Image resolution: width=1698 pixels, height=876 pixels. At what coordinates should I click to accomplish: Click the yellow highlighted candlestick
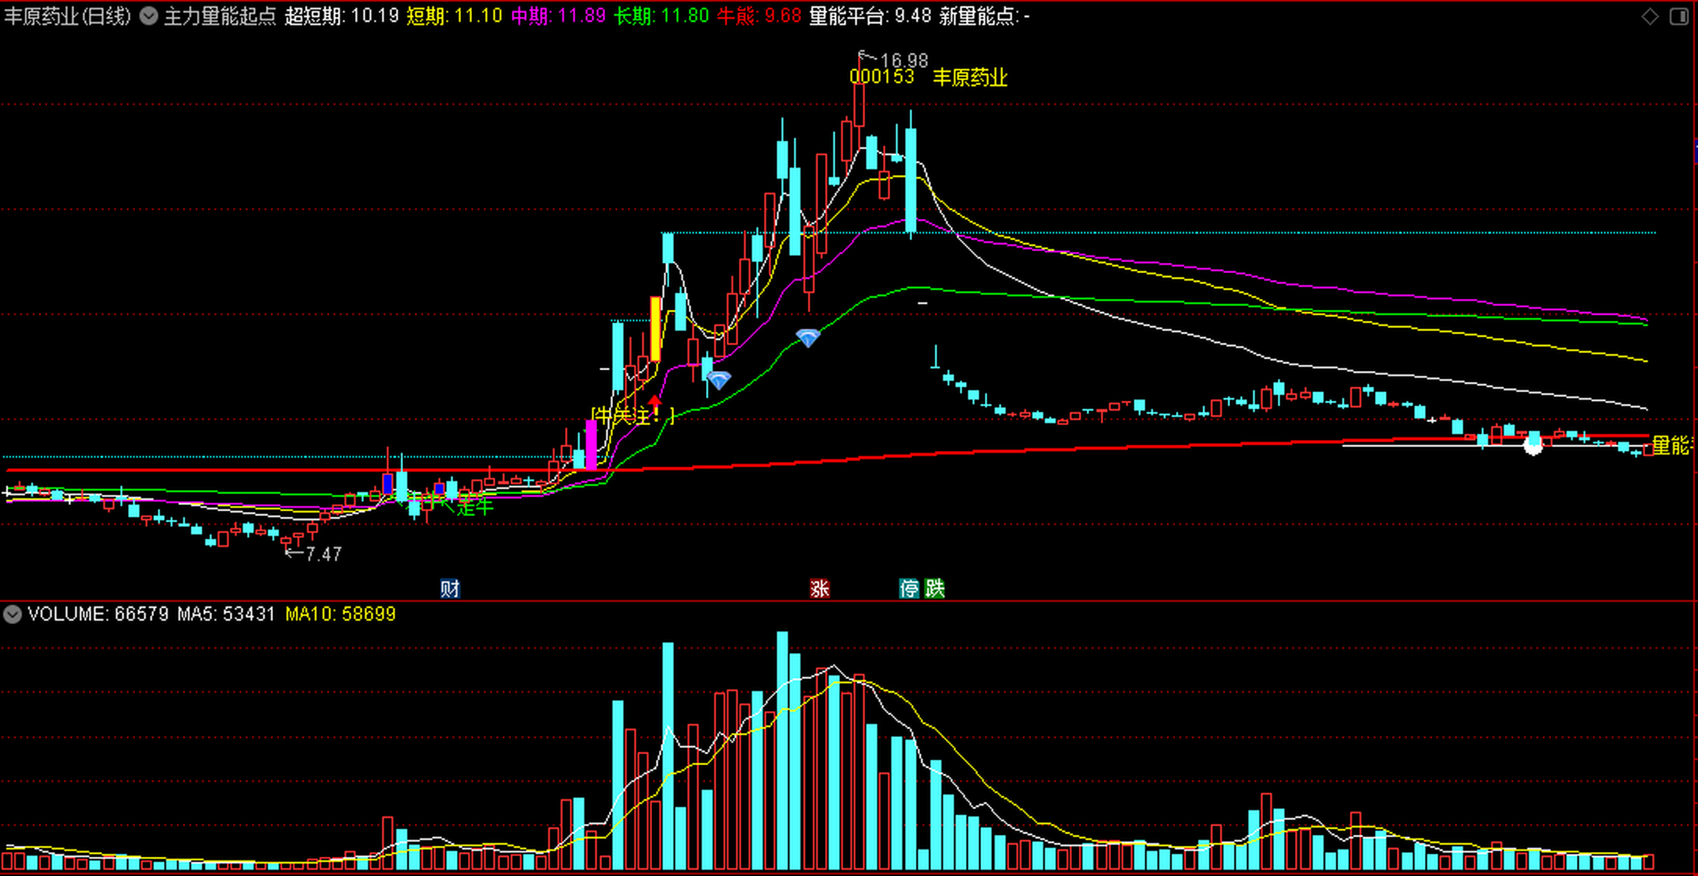click(655, 329)
